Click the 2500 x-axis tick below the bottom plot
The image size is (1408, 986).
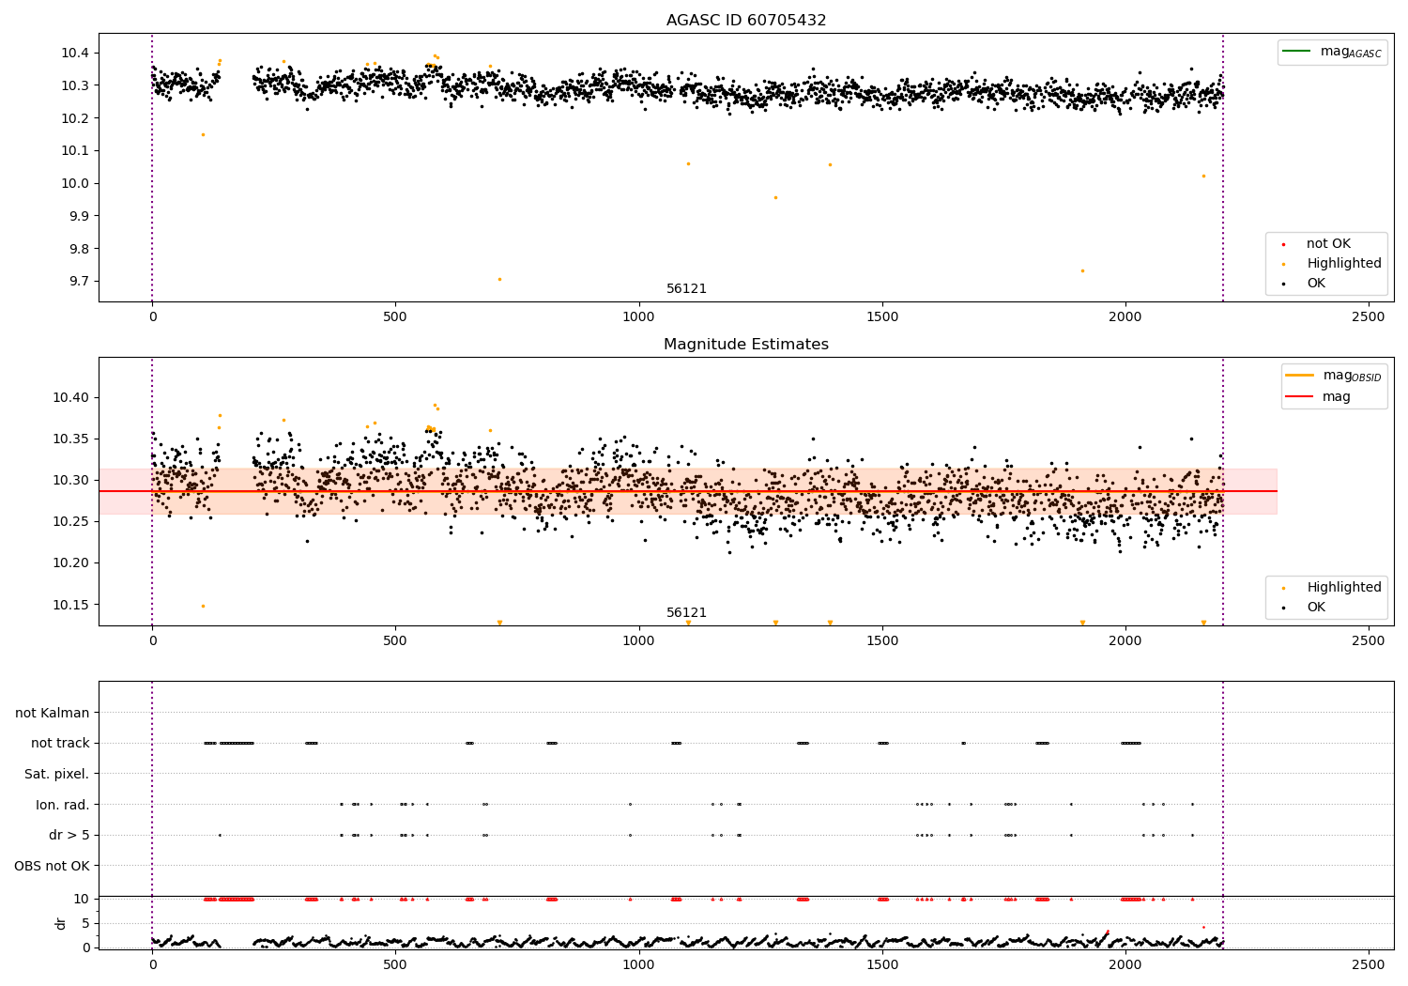pos(1368,964)
